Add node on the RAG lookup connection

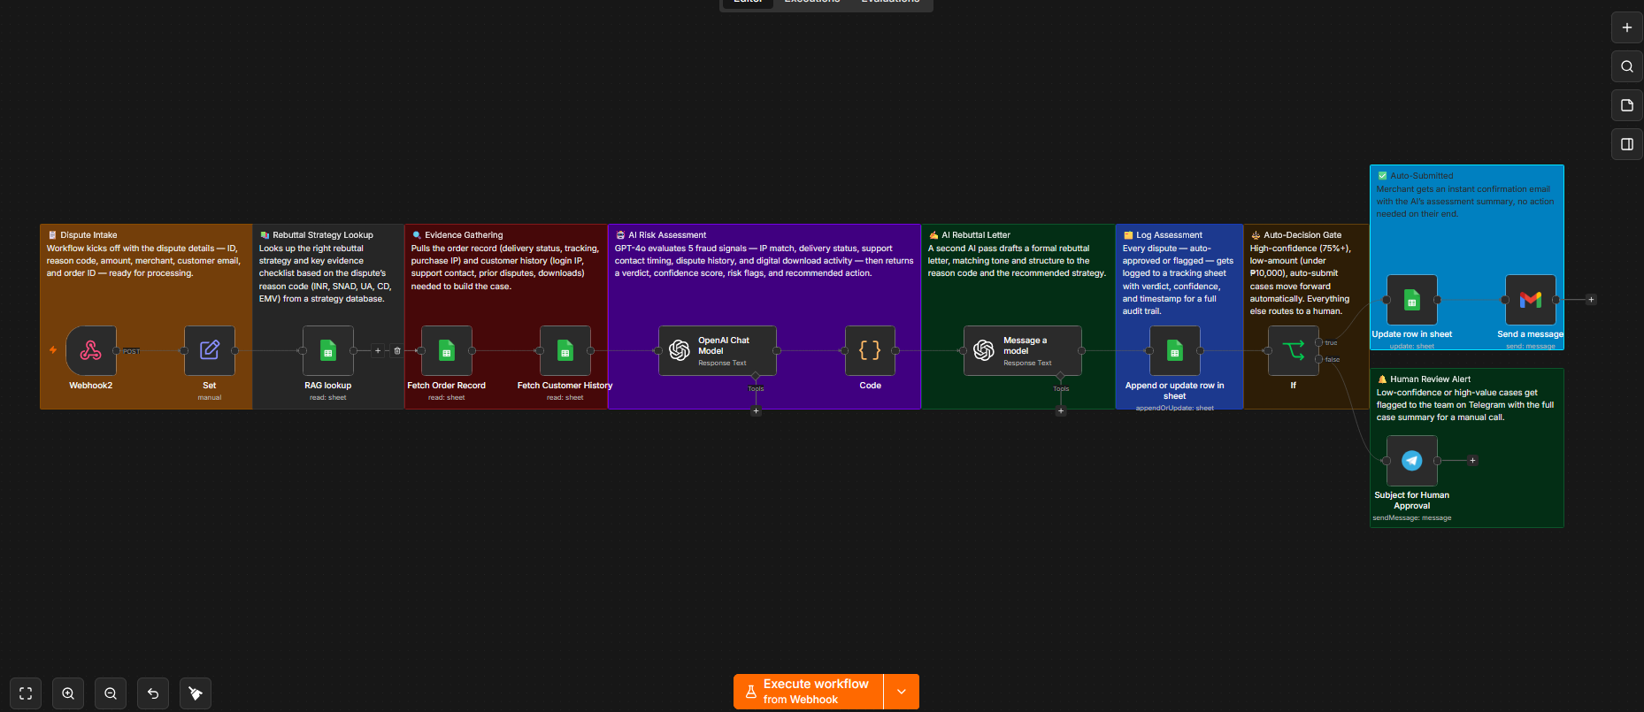[x=378, y=350]
